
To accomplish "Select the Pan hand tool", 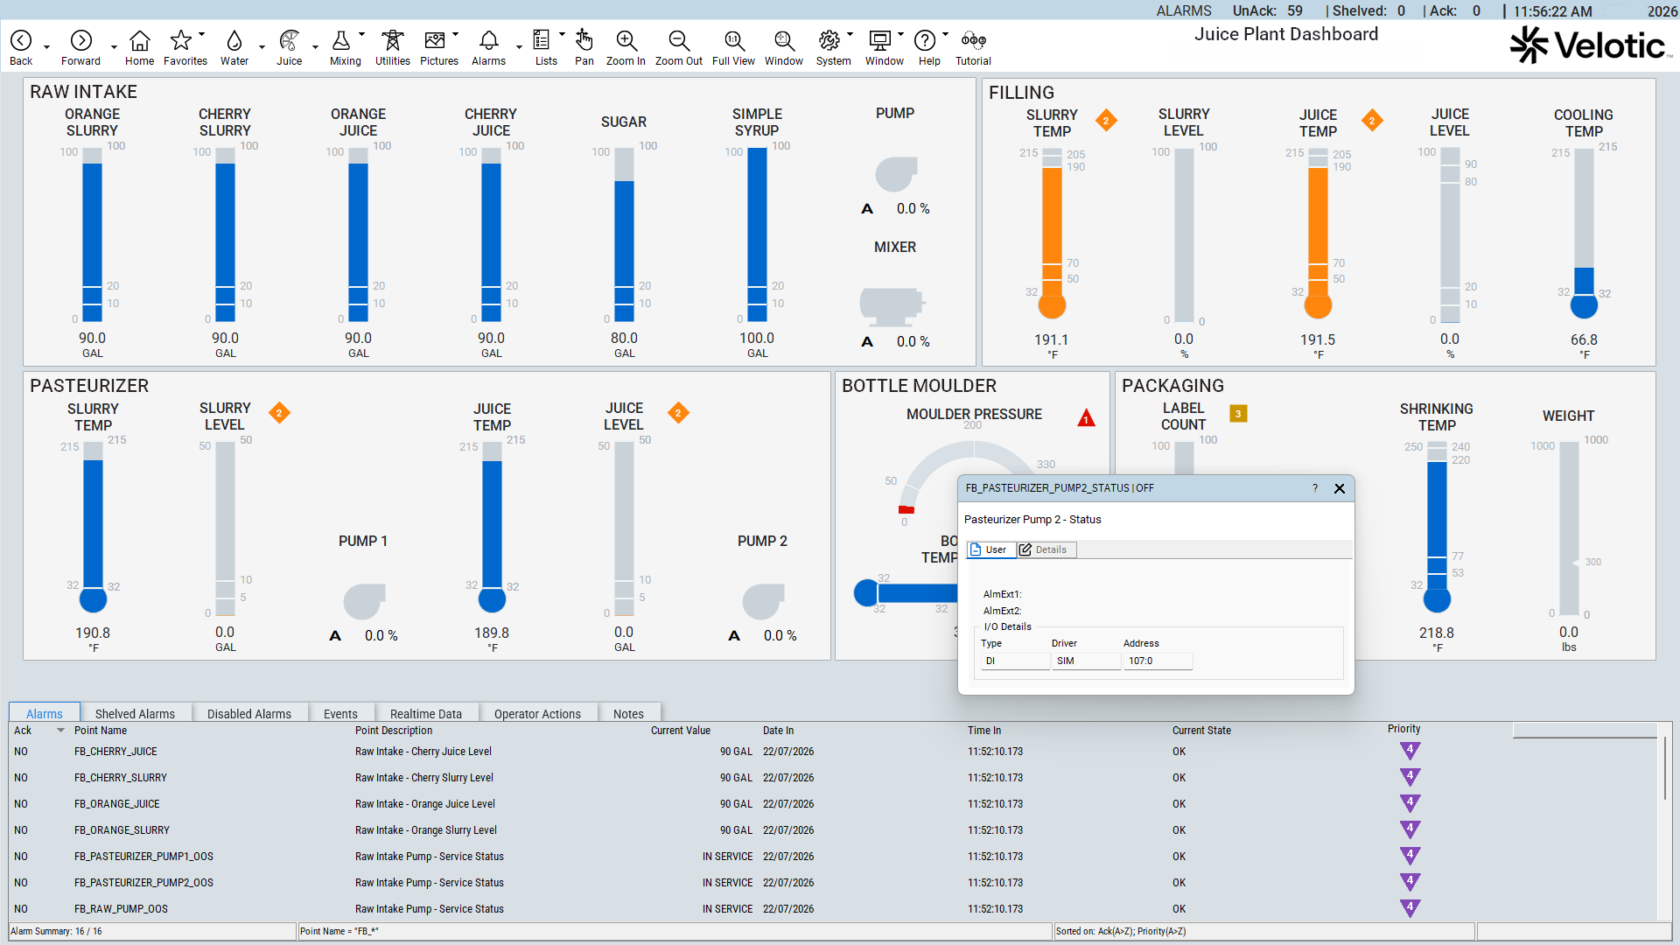I will coord(584,41).
